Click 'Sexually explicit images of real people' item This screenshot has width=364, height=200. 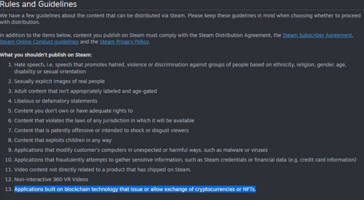(59, 82)
